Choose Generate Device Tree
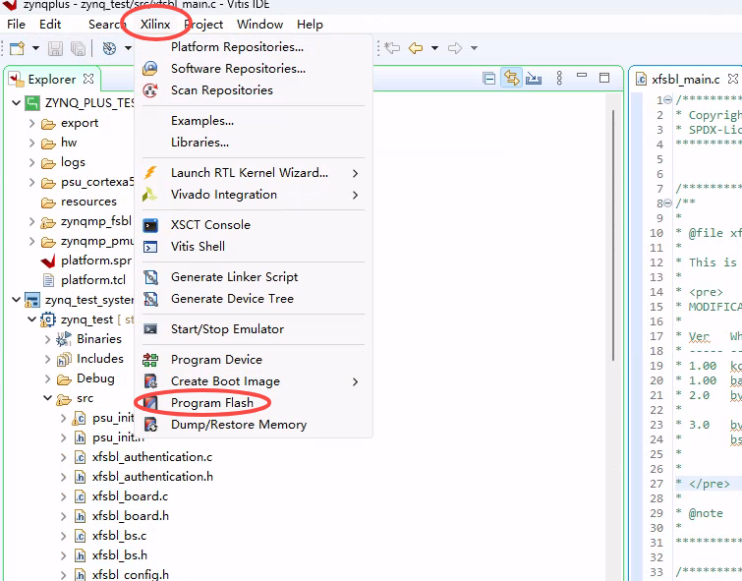 [x=232, y=299]
